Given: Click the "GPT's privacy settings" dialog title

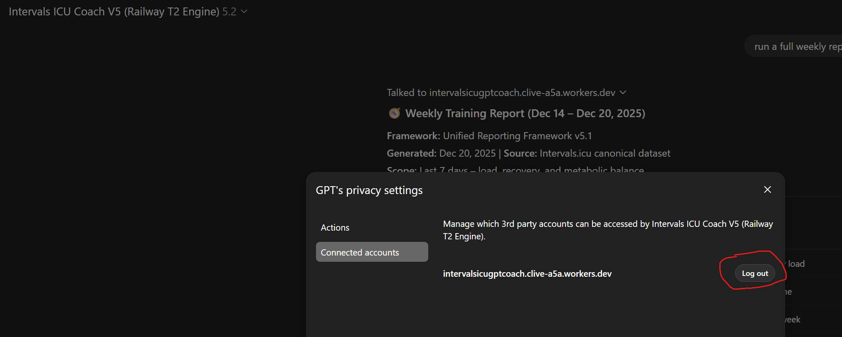Looking at the screenshot, I should pyautogui.click(x=369, y=190).
